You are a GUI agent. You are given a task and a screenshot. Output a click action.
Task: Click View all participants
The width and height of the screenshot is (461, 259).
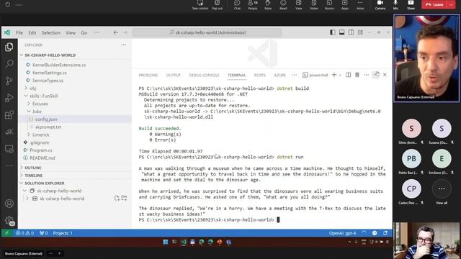coord(442,191)
